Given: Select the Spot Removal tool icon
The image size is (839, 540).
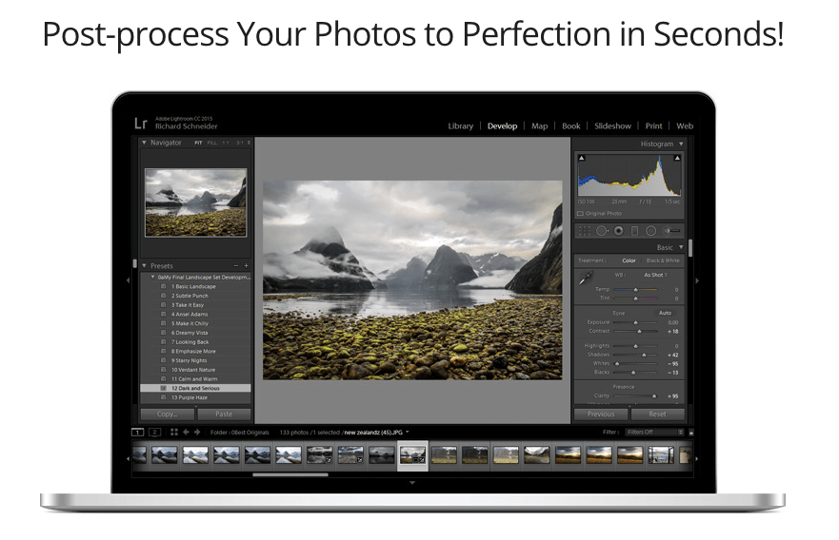Looking at the screenshot, I should (x=602, y=231).
